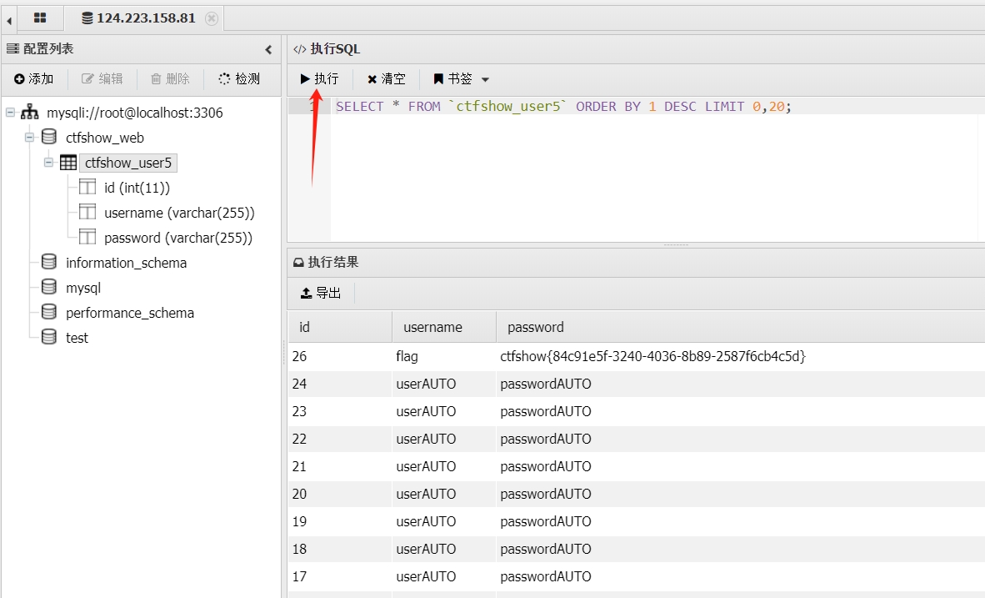The height and width of the screenshot is (598, 985).
Task: Select the username (varchar(255)) column
Action: point(180,213)
